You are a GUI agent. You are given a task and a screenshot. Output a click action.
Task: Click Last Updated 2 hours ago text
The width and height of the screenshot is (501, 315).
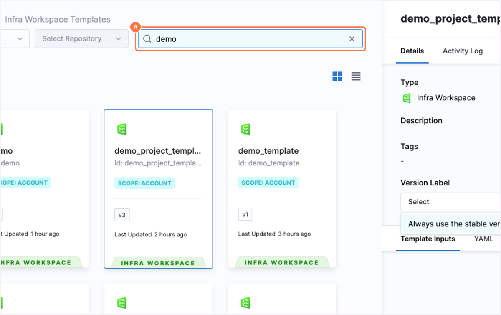151,235
